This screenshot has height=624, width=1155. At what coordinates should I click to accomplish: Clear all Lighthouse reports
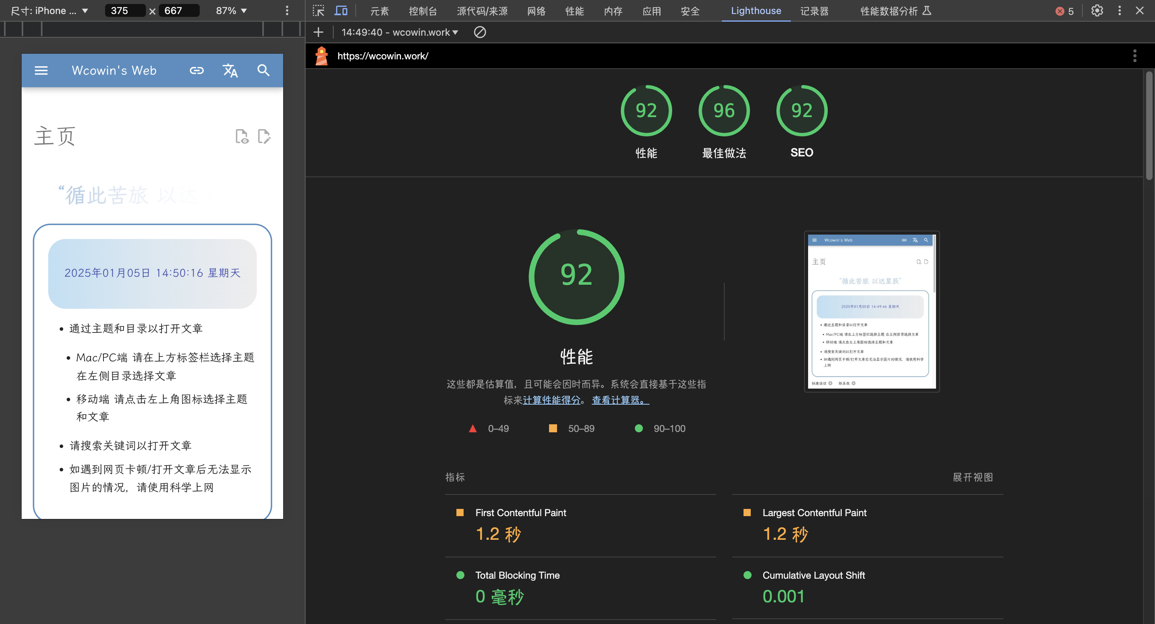pos(480,32)
